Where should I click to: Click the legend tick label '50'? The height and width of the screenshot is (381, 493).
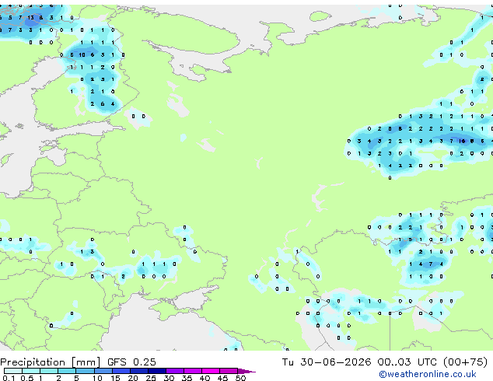240,378
